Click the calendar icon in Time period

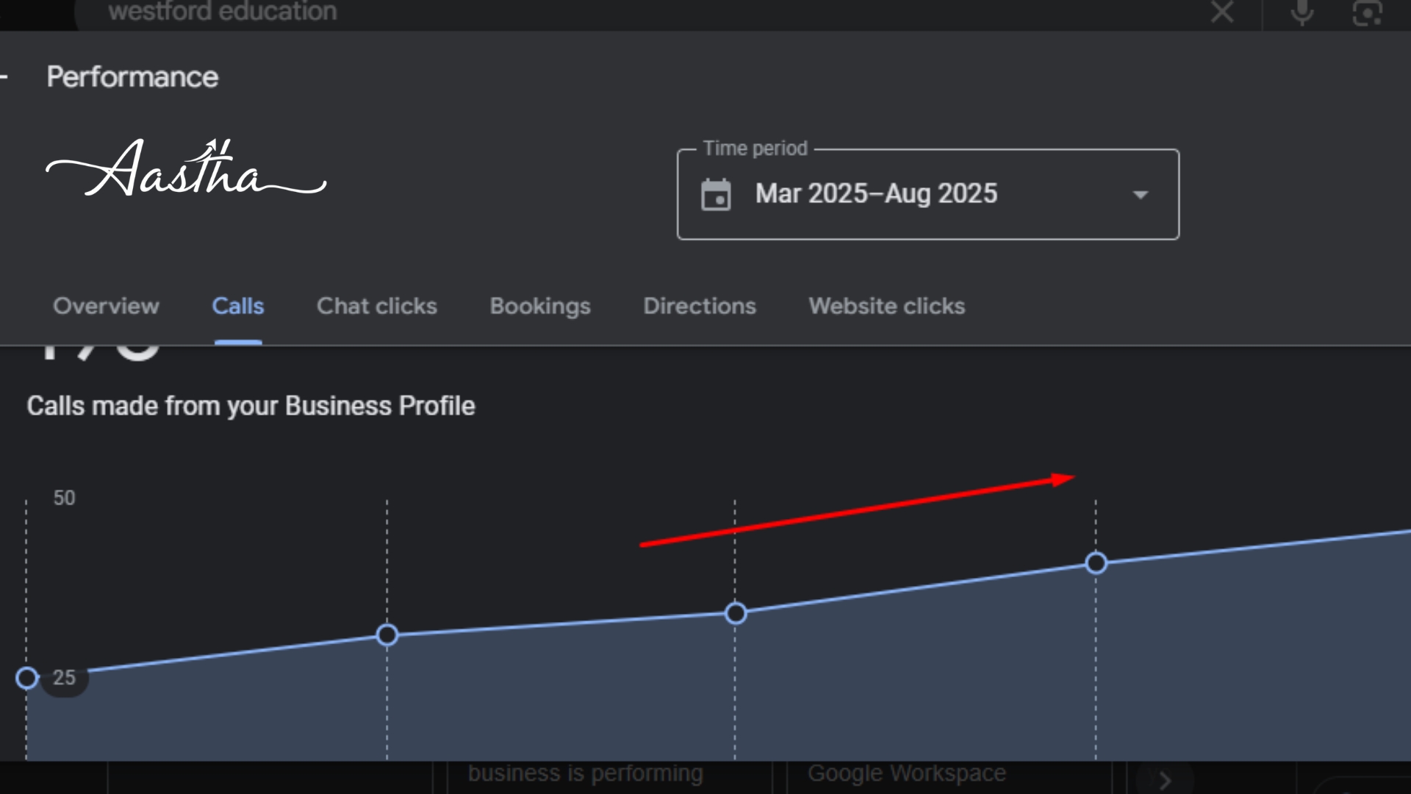tap(716, 195)
